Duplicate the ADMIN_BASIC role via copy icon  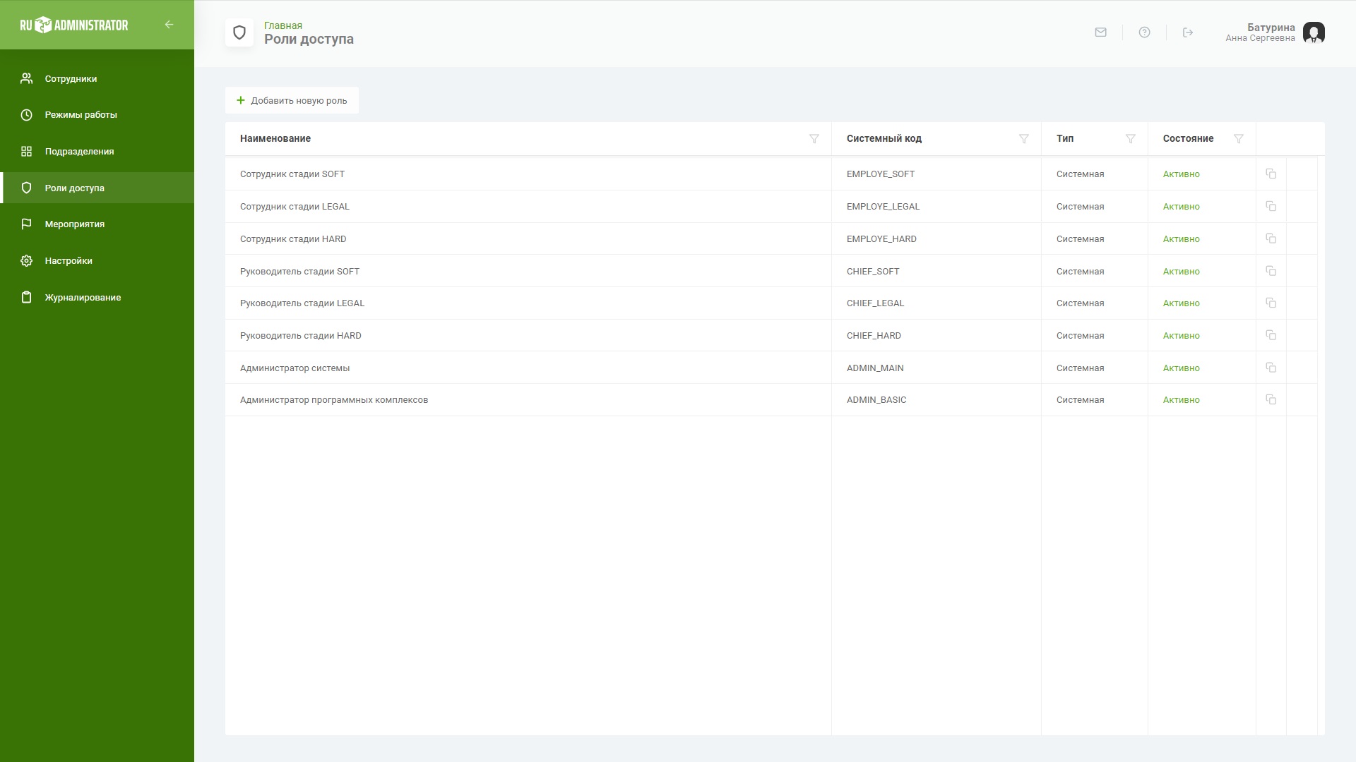tap(1271, 399)
